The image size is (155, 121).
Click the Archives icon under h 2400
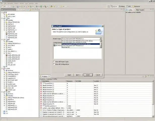coord(7,70)
